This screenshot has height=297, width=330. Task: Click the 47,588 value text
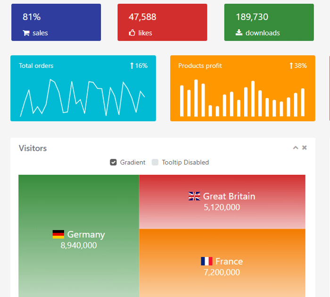[x=142, y=17]
